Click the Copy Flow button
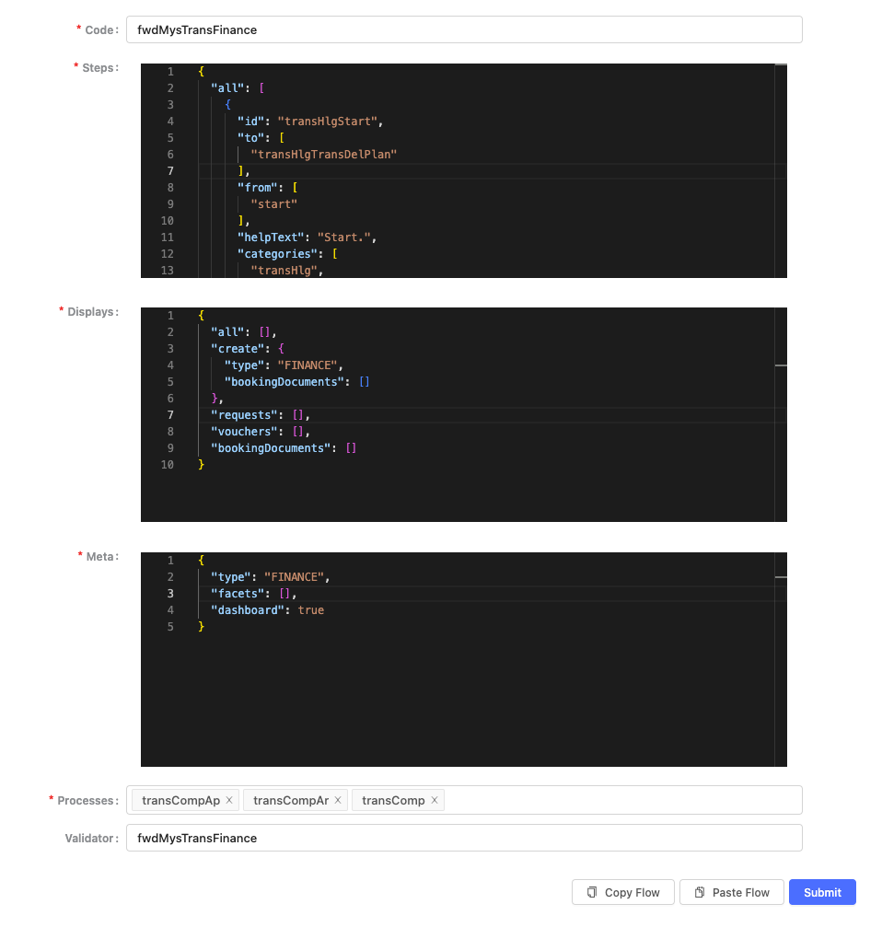 tap(622, 892)
